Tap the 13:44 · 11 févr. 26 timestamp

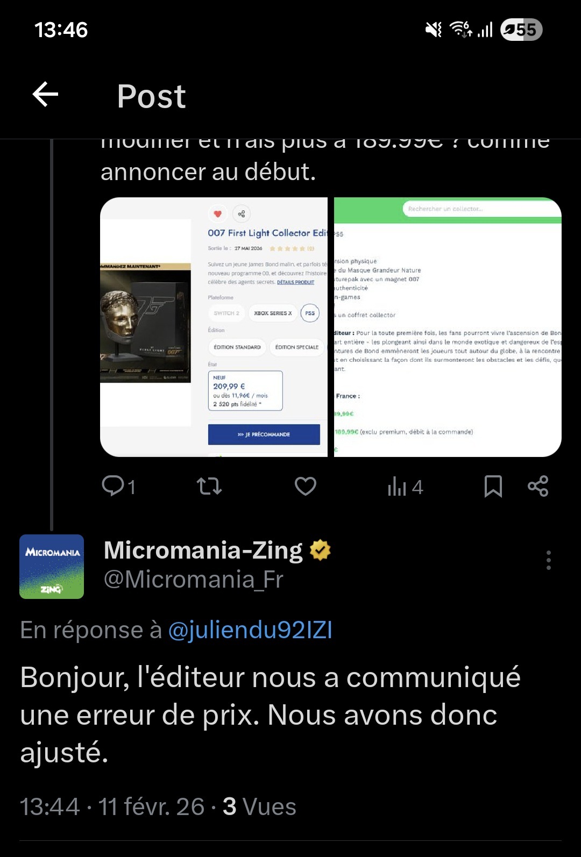coord(112,806)
